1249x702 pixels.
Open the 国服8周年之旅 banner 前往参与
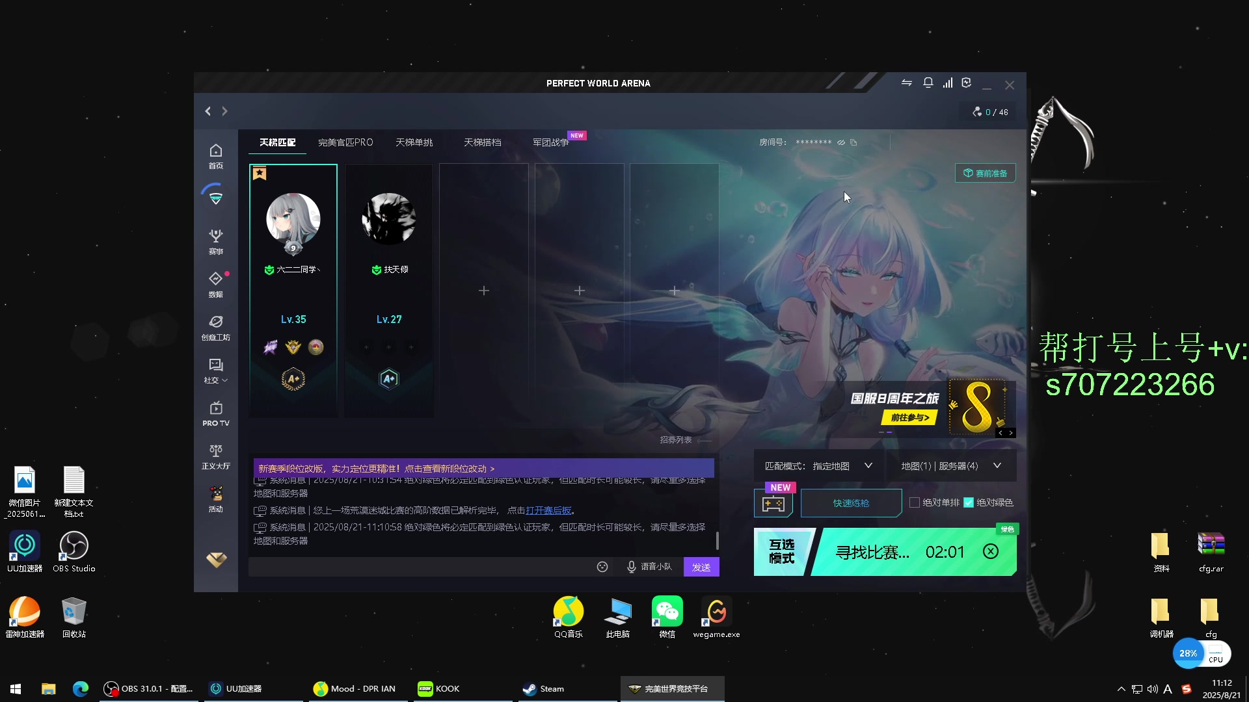[x=909, y=417]
